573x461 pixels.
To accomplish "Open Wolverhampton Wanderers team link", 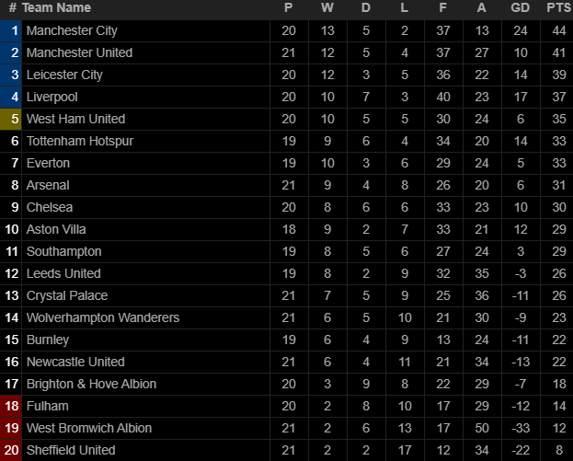I will click(103, 317).
